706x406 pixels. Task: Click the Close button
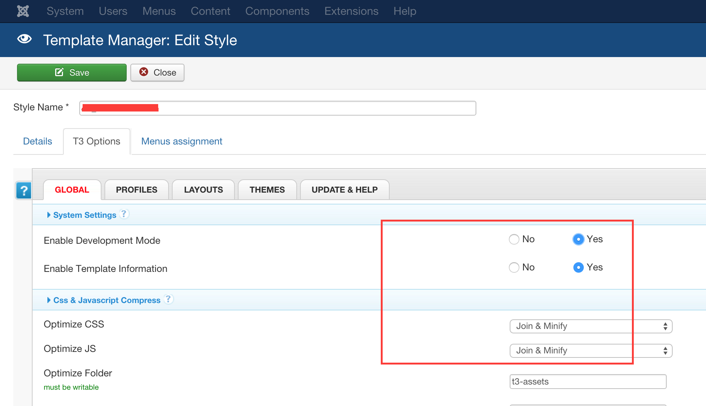point(157,73)
